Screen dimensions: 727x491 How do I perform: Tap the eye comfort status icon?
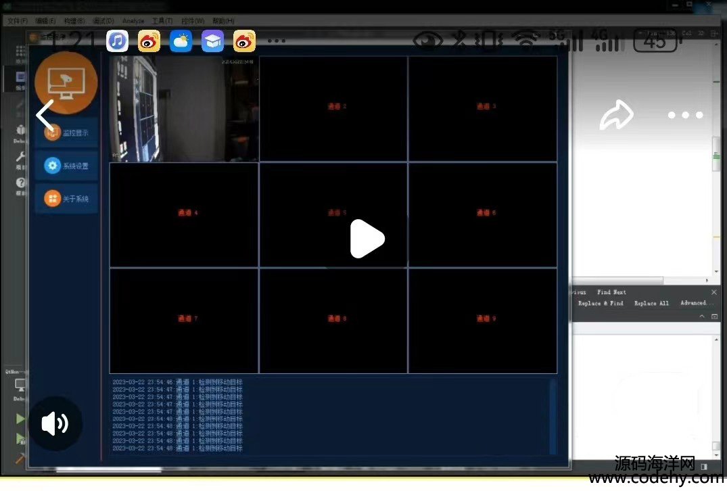[427, 41]
